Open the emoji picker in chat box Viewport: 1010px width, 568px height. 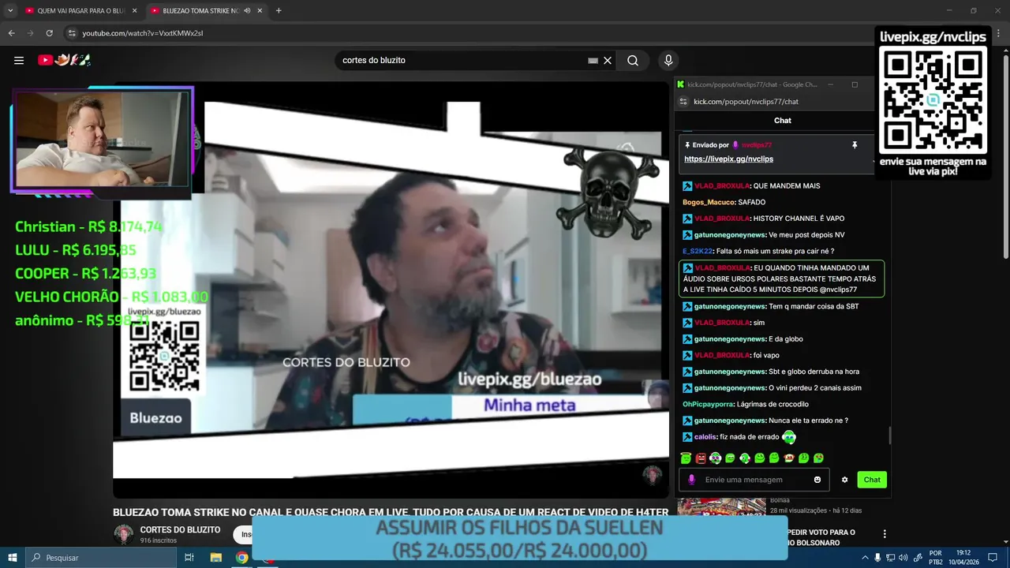[817, 480]
